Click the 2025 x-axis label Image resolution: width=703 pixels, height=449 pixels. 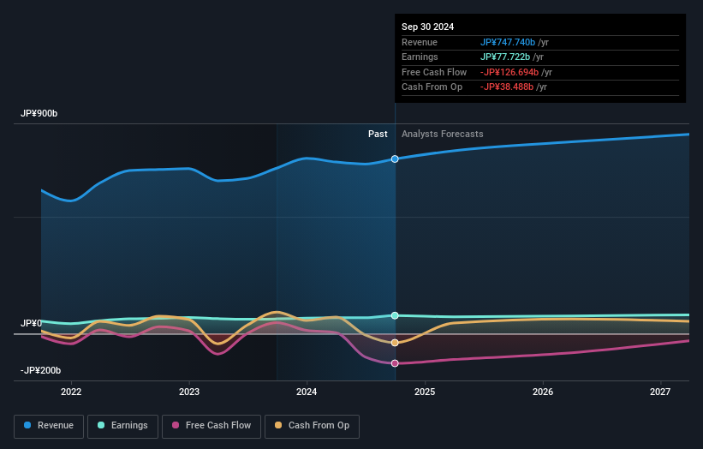coord(425,392)
